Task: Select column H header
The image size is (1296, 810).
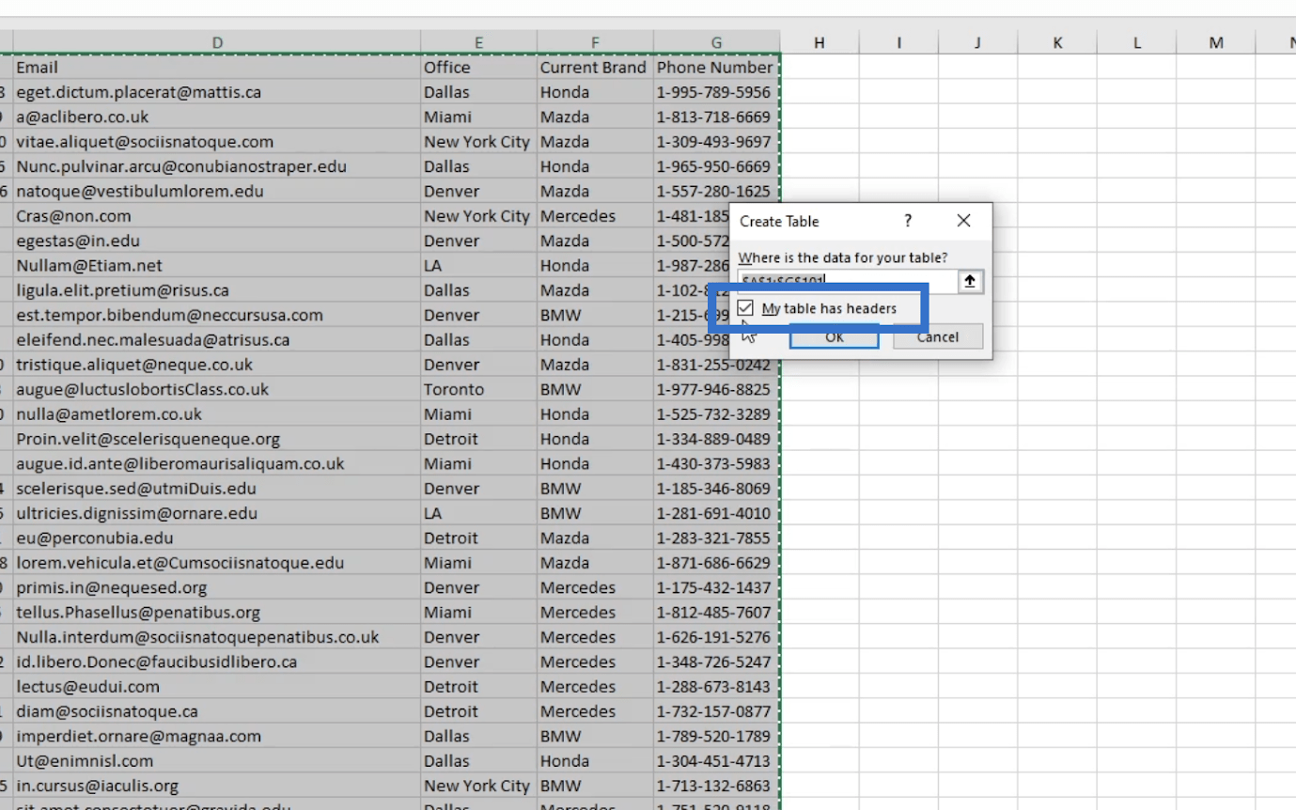Action: [x=820, y=42]
